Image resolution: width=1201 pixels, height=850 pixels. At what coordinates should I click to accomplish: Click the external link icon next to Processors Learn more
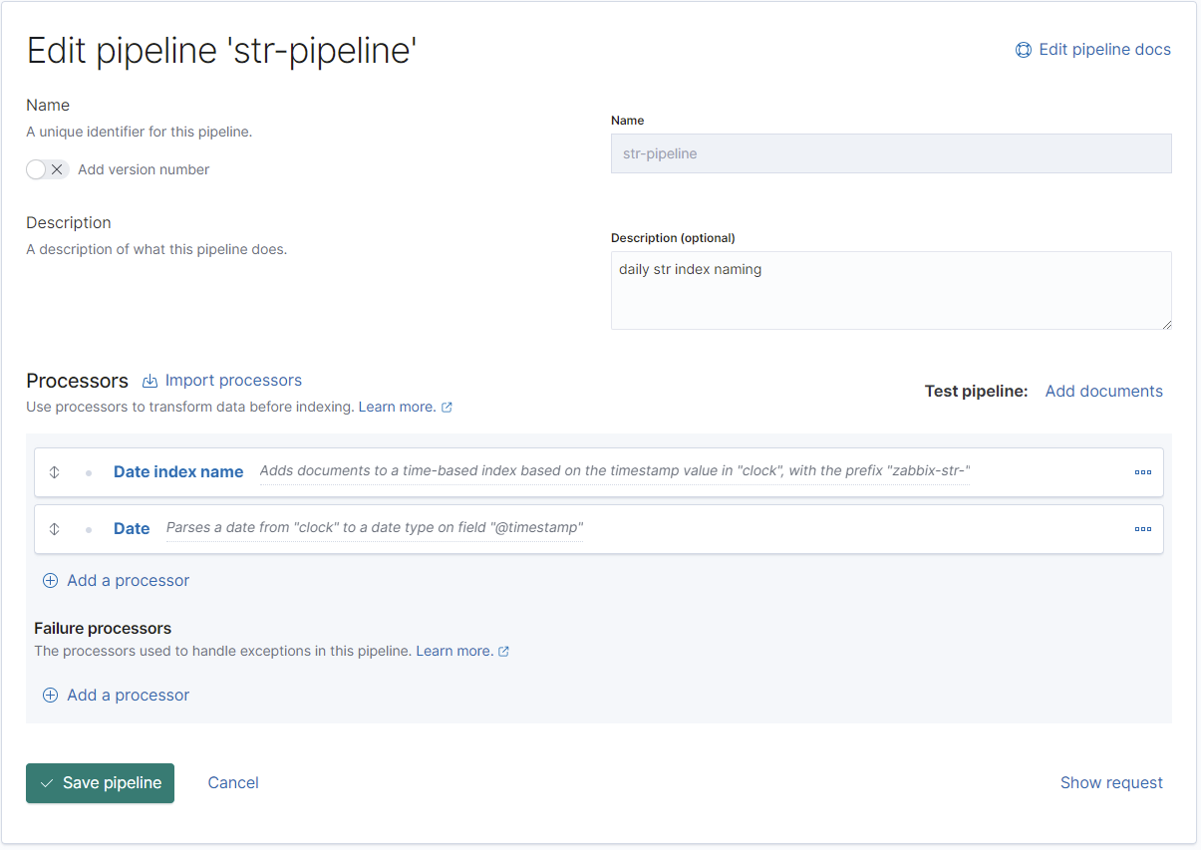[447, 408]
